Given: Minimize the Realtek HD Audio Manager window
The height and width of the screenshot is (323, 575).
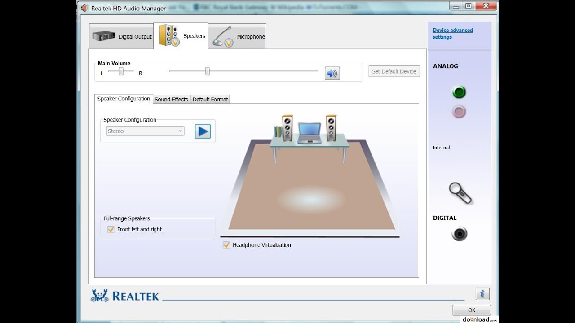Looking at the screenshot, I should tap(456, 6).
